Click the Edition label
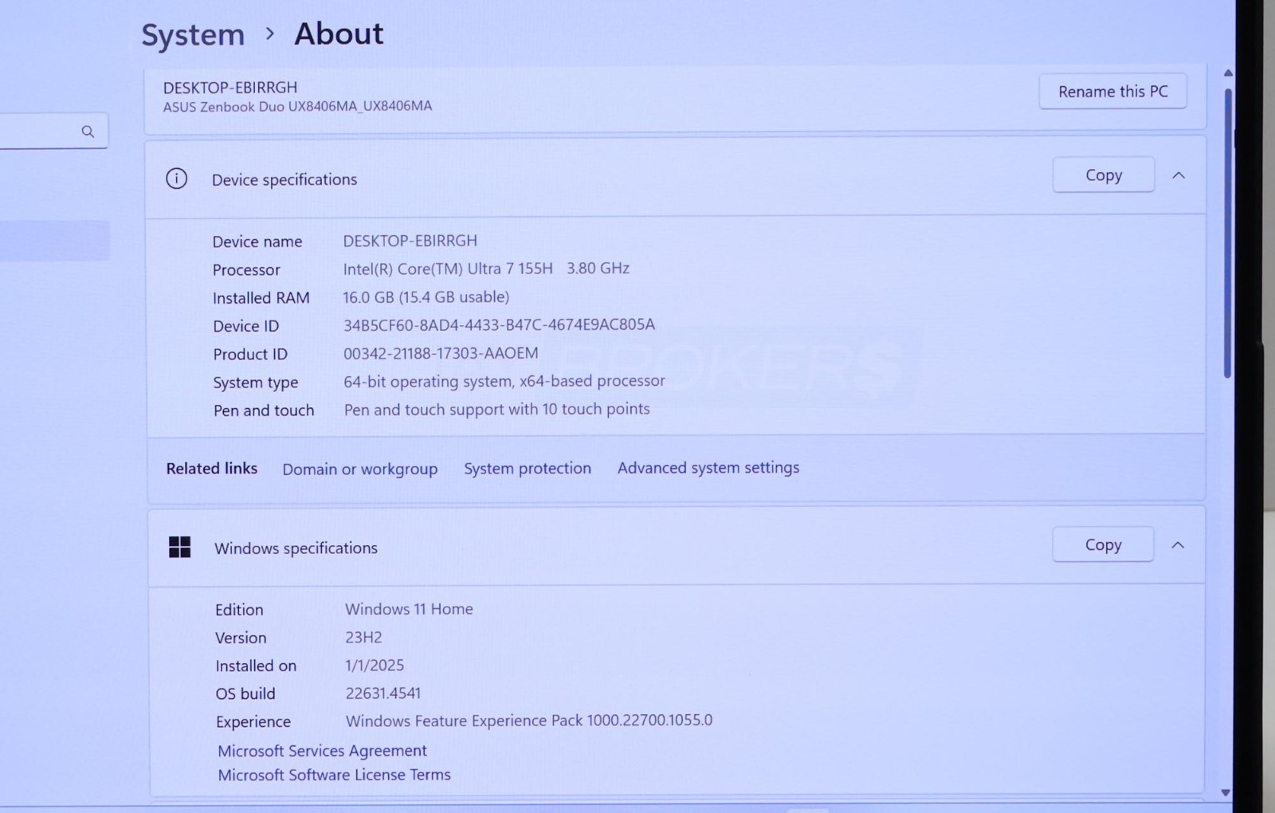 coord(239,610)
